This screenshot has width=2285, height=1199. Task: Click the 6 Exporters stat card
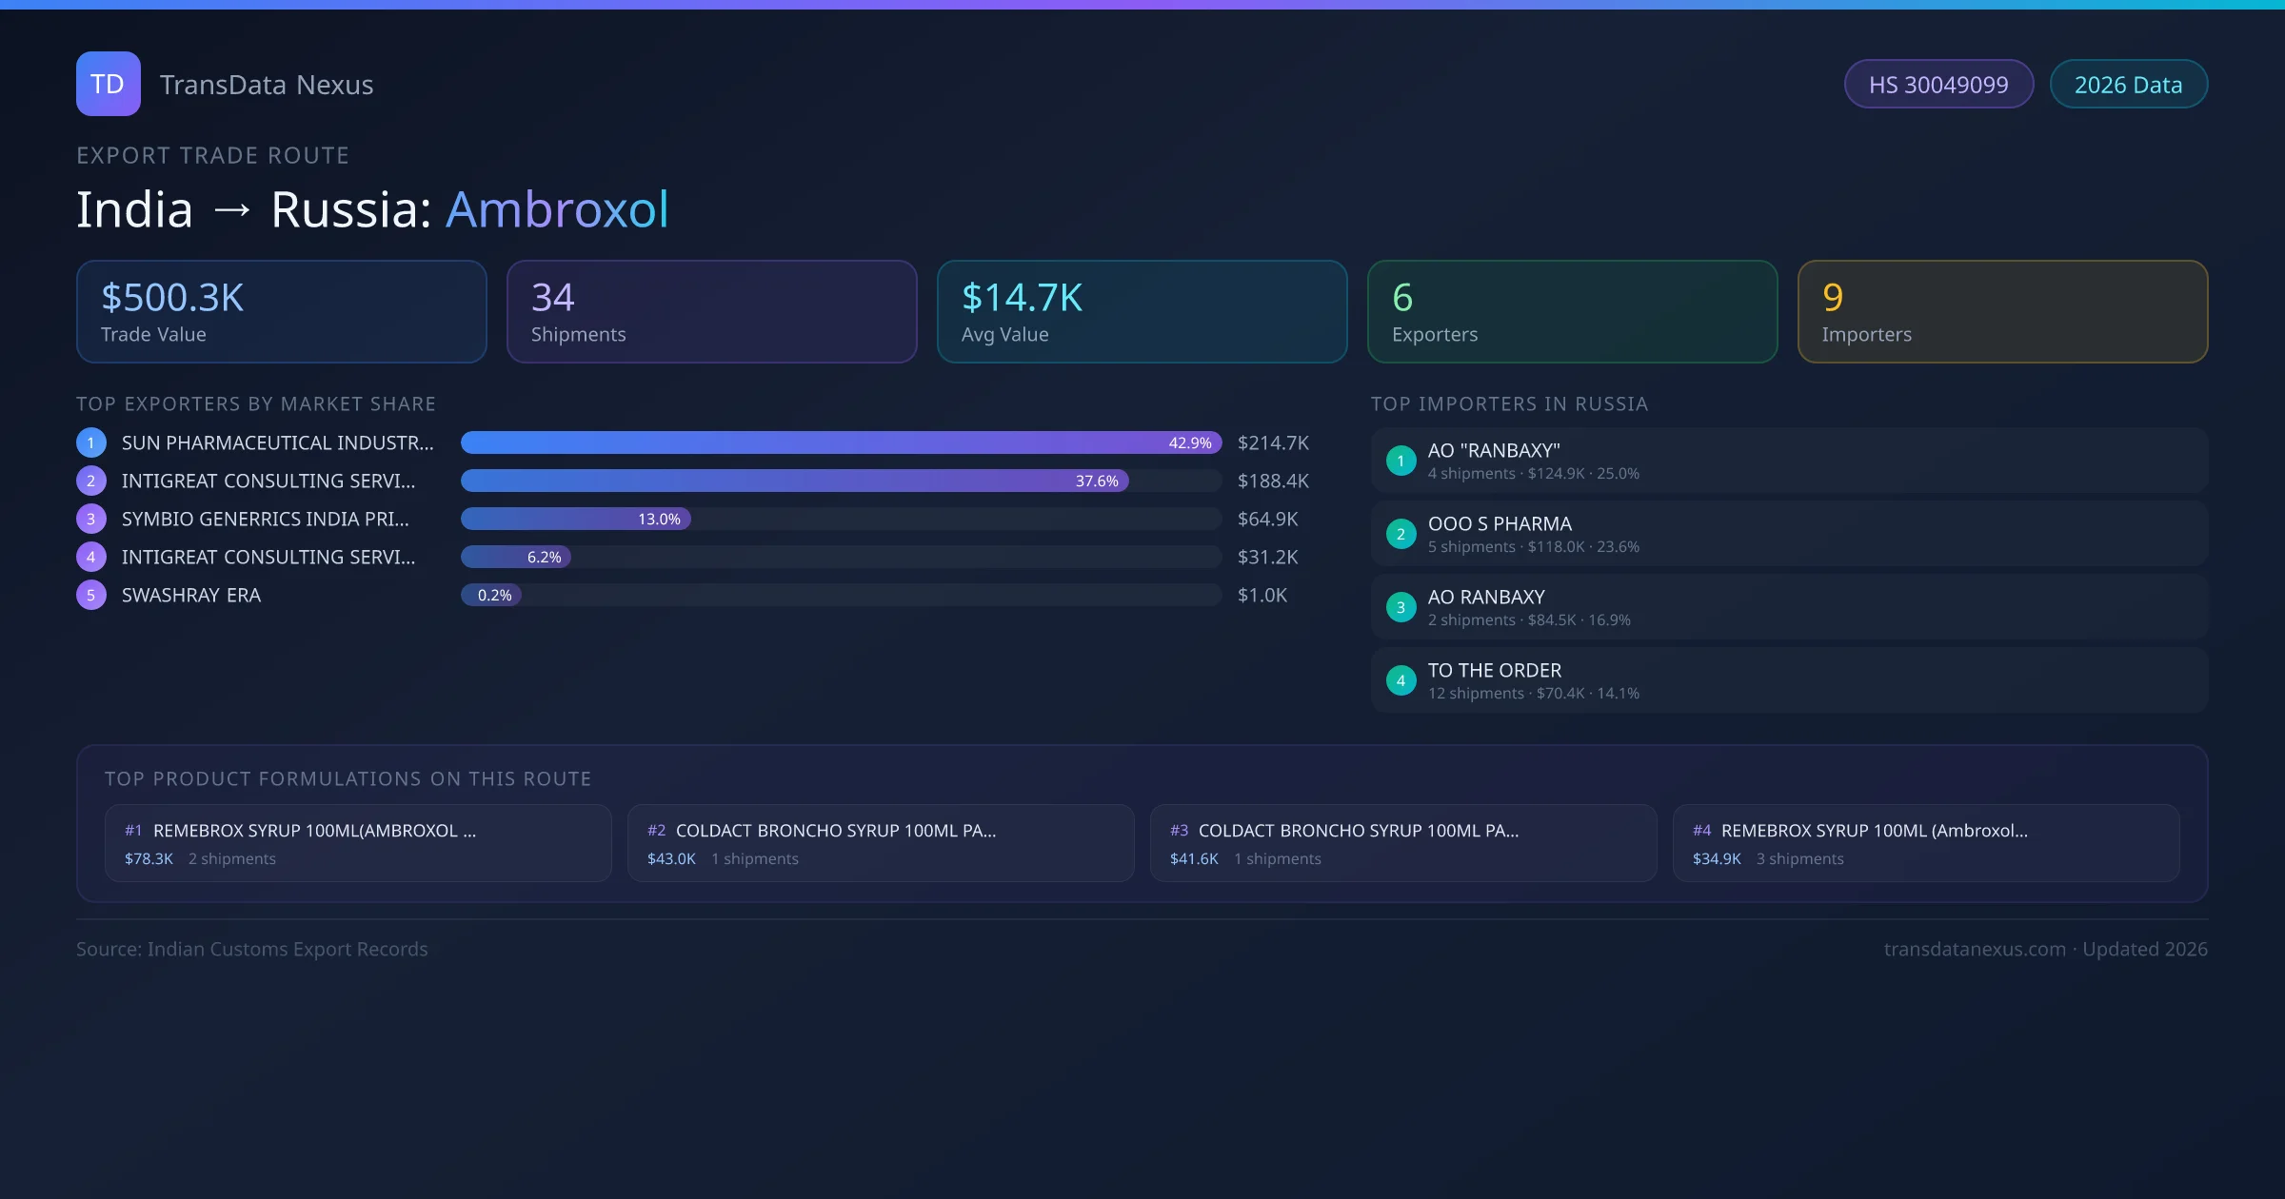(x=1572, y=311)
